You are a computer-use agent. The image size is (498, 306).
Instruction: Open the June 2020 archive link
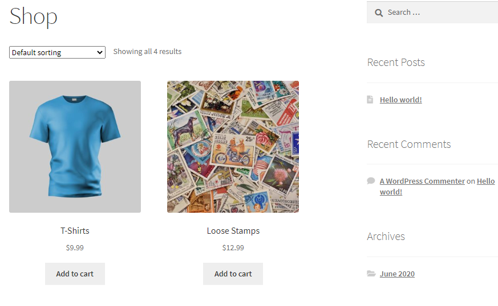pyautogui.click(x=397, y=274)
